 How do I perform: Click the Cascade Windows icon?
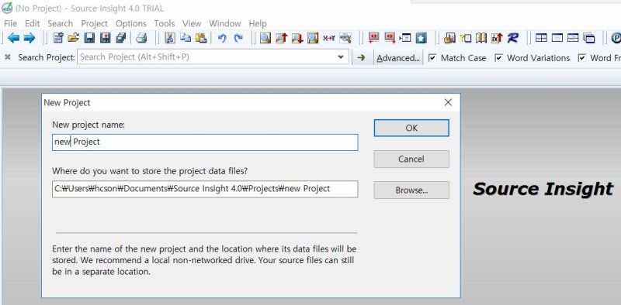coord(589,38)
